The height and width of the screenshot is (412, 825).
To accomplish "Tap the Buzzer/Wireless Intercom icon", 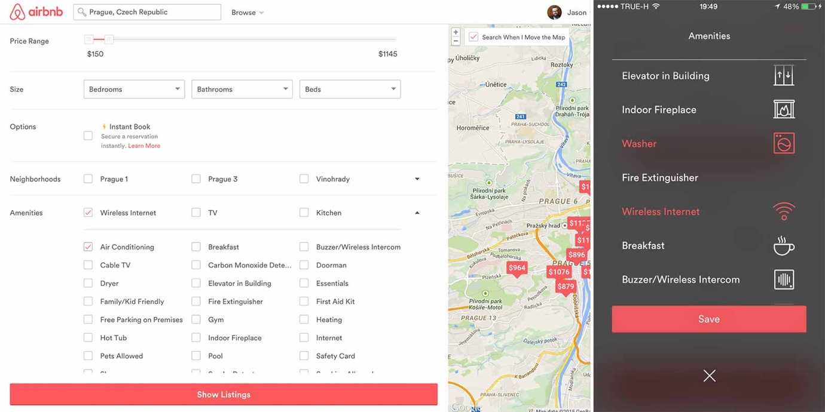I will tap(784, 279).
